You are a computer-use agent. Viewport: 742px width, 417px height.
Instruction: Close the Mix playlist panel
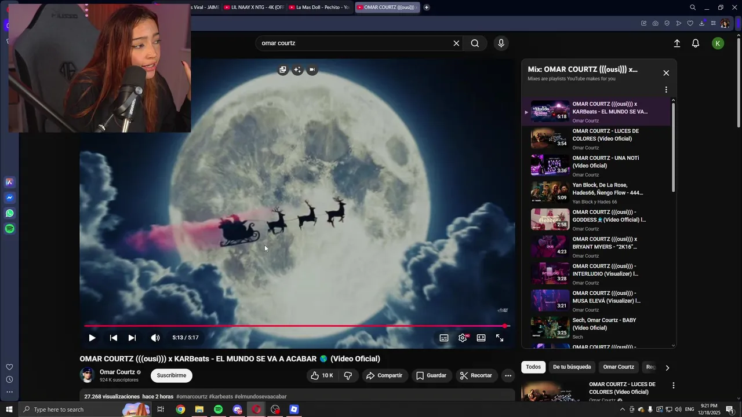(x=666, y=73)
